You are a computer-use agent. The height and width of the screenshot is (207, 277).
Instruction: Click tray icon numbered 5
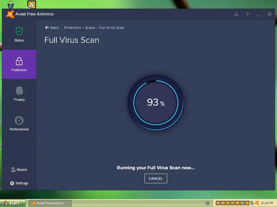tap(242, 203)
